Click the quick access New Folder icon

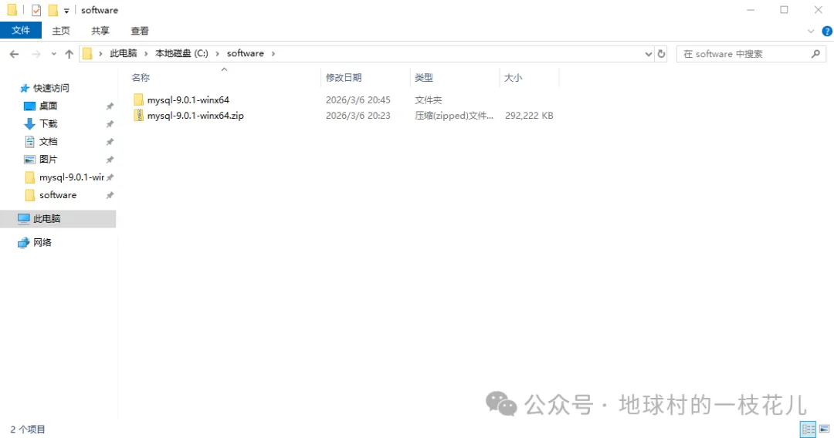pos(53,10)
